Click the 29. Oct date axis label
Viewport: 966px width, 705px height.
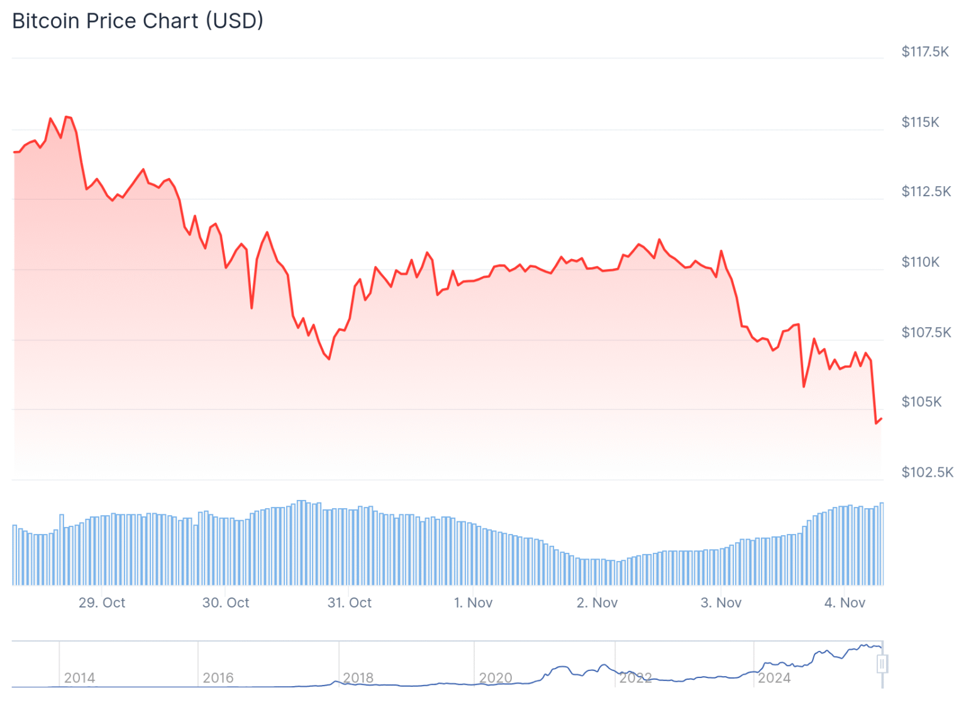(102, 602)
